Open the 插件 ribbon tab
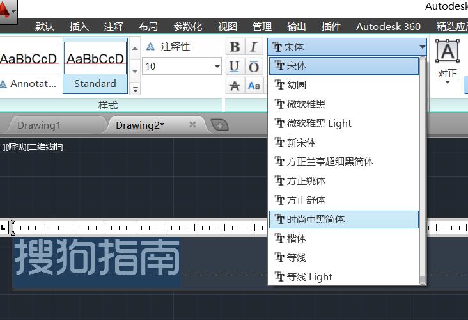 click(x=331, y=27)
